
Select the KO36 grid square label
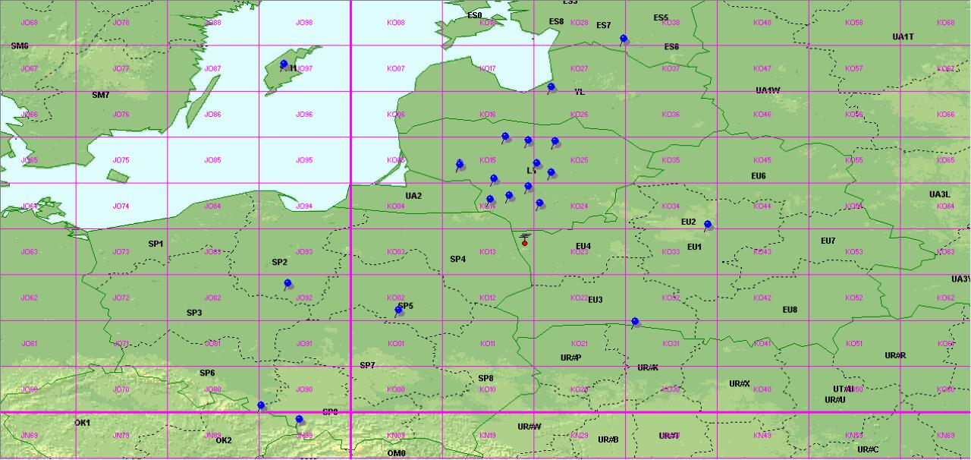point(670,115)
